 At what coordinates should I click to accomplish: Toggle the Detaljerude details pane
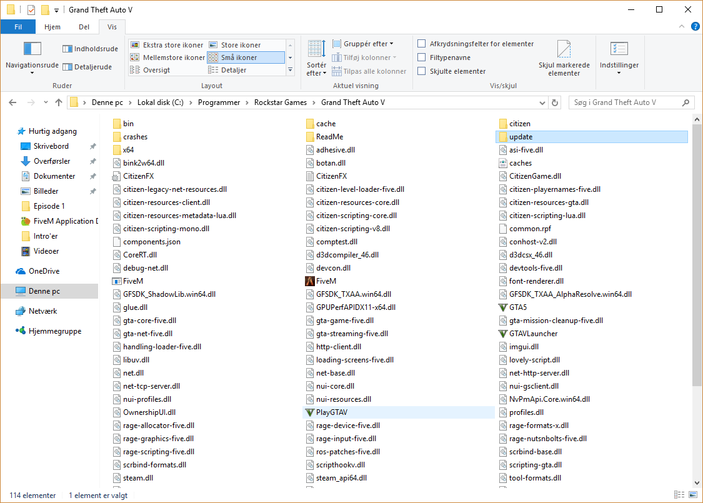point(87,67)
